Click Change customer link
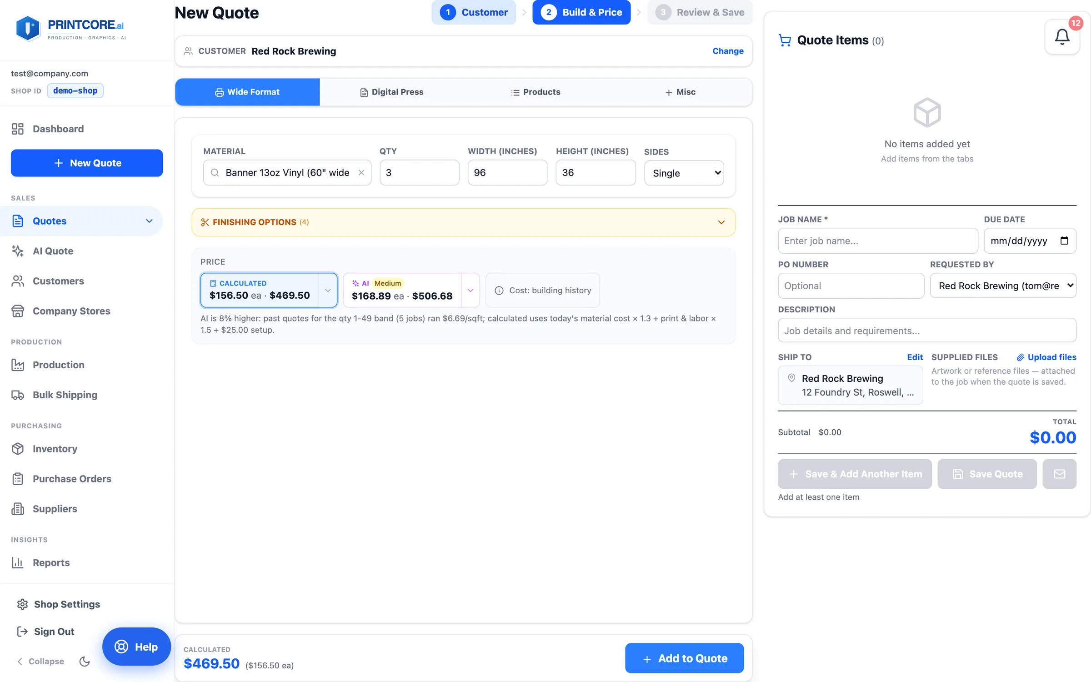Screen dimensions: 1091x682 (728, 51)
